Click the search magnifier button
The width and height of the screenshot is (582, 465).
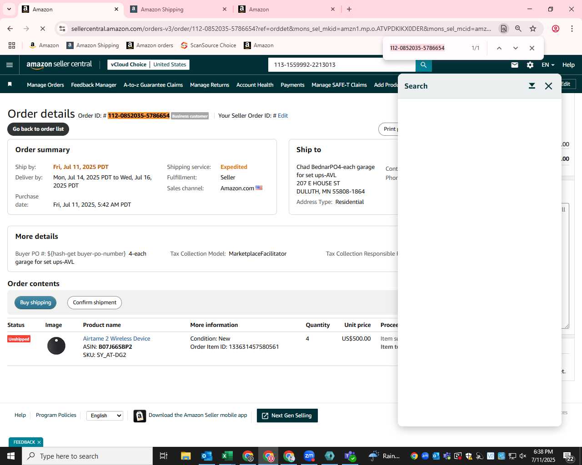(x=423, y=65)
